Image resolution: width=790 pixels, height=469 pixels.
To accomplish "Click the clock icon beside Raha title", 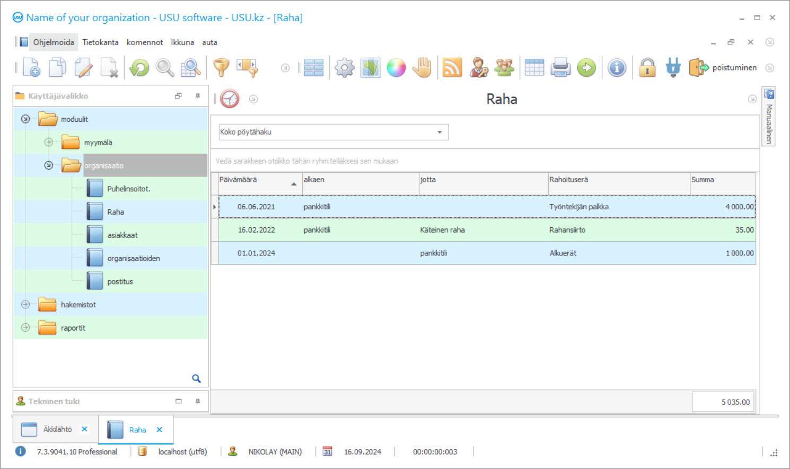I will click(230, 99).
